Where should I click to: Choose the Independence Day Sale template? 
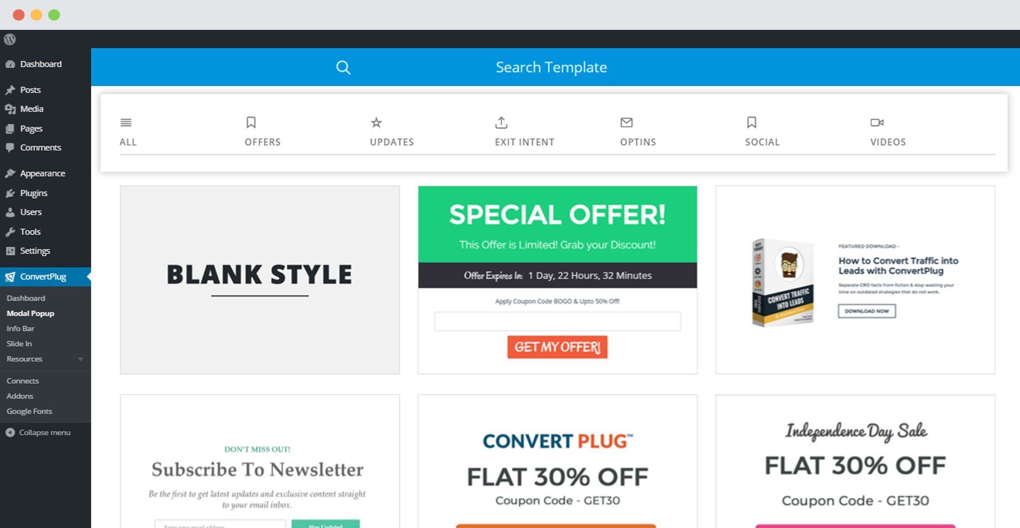click(x=855, y=461)
